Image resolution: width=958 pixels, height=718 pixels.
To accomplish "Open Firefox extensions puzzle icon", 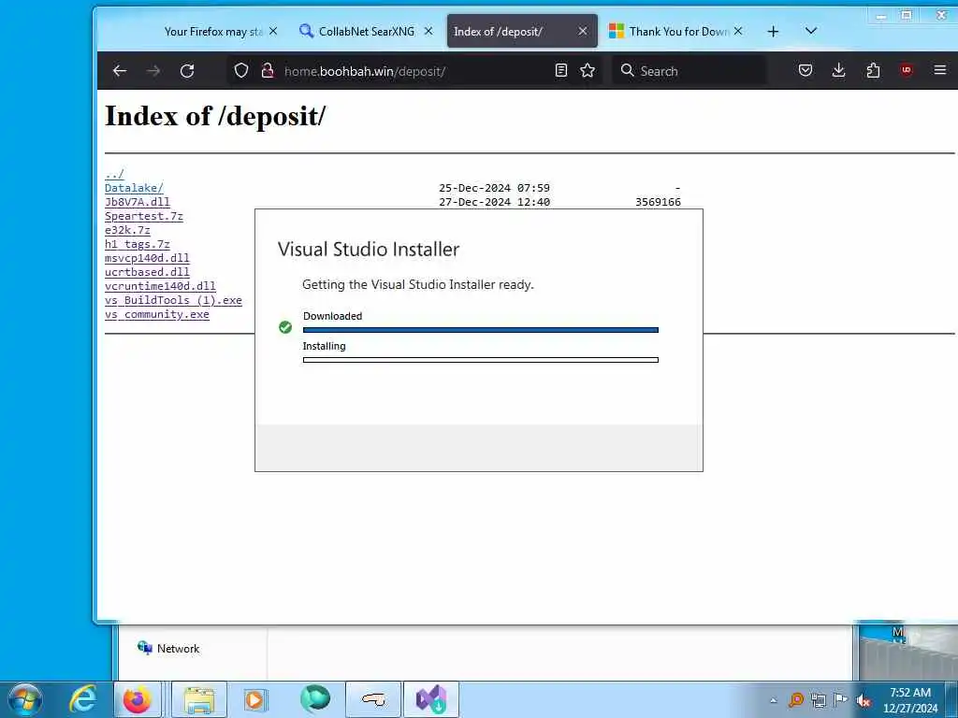I will (x=873, y=71).
